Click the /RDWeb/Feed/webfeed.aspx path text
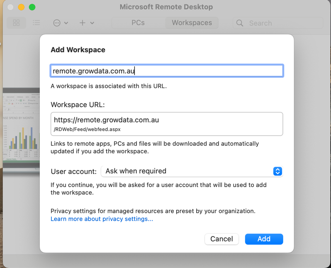The width and height of the screenshot is (331, 268). point(87,129)
